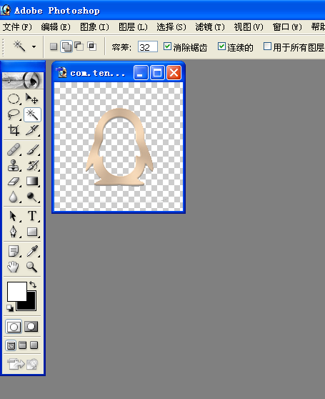Open the 选择(S) menu

click(x=171, y=27)
